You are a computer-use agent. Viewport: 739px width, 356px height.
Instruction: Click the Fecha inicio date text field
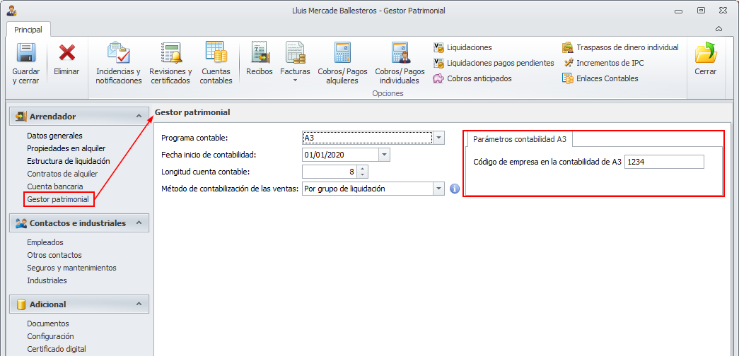coord(340,155)
